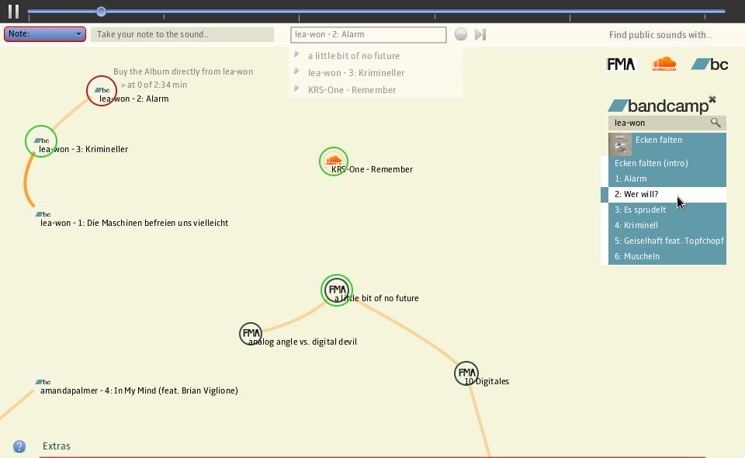Click the 'Take your note to the sound' field
Viewport: 745px width, 458px height.
pyautogui.click(x=182, y=34)
